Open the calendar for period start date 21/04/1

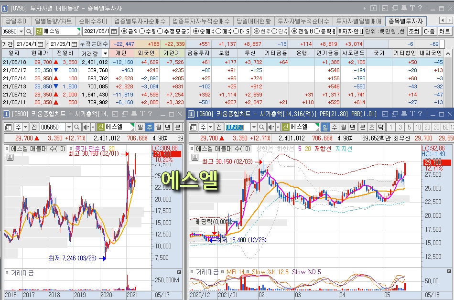[x=40, y=44]
